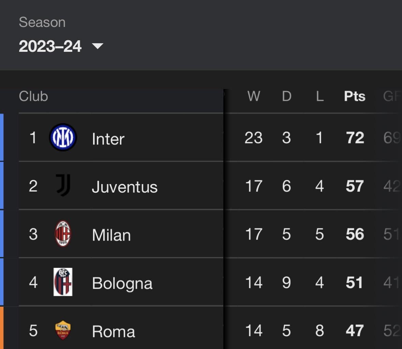Select the Roma team name
Image resolution: width=402 pixels, height=349 pixels.
114,332
